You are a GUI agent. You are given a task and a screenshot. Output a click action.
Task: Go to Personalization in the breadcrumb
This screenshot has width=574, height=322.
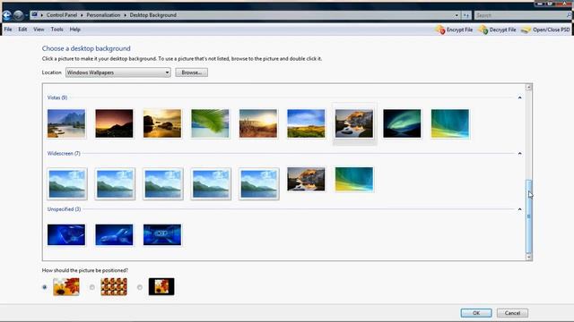pyautogui.click(x=103, y=15)
